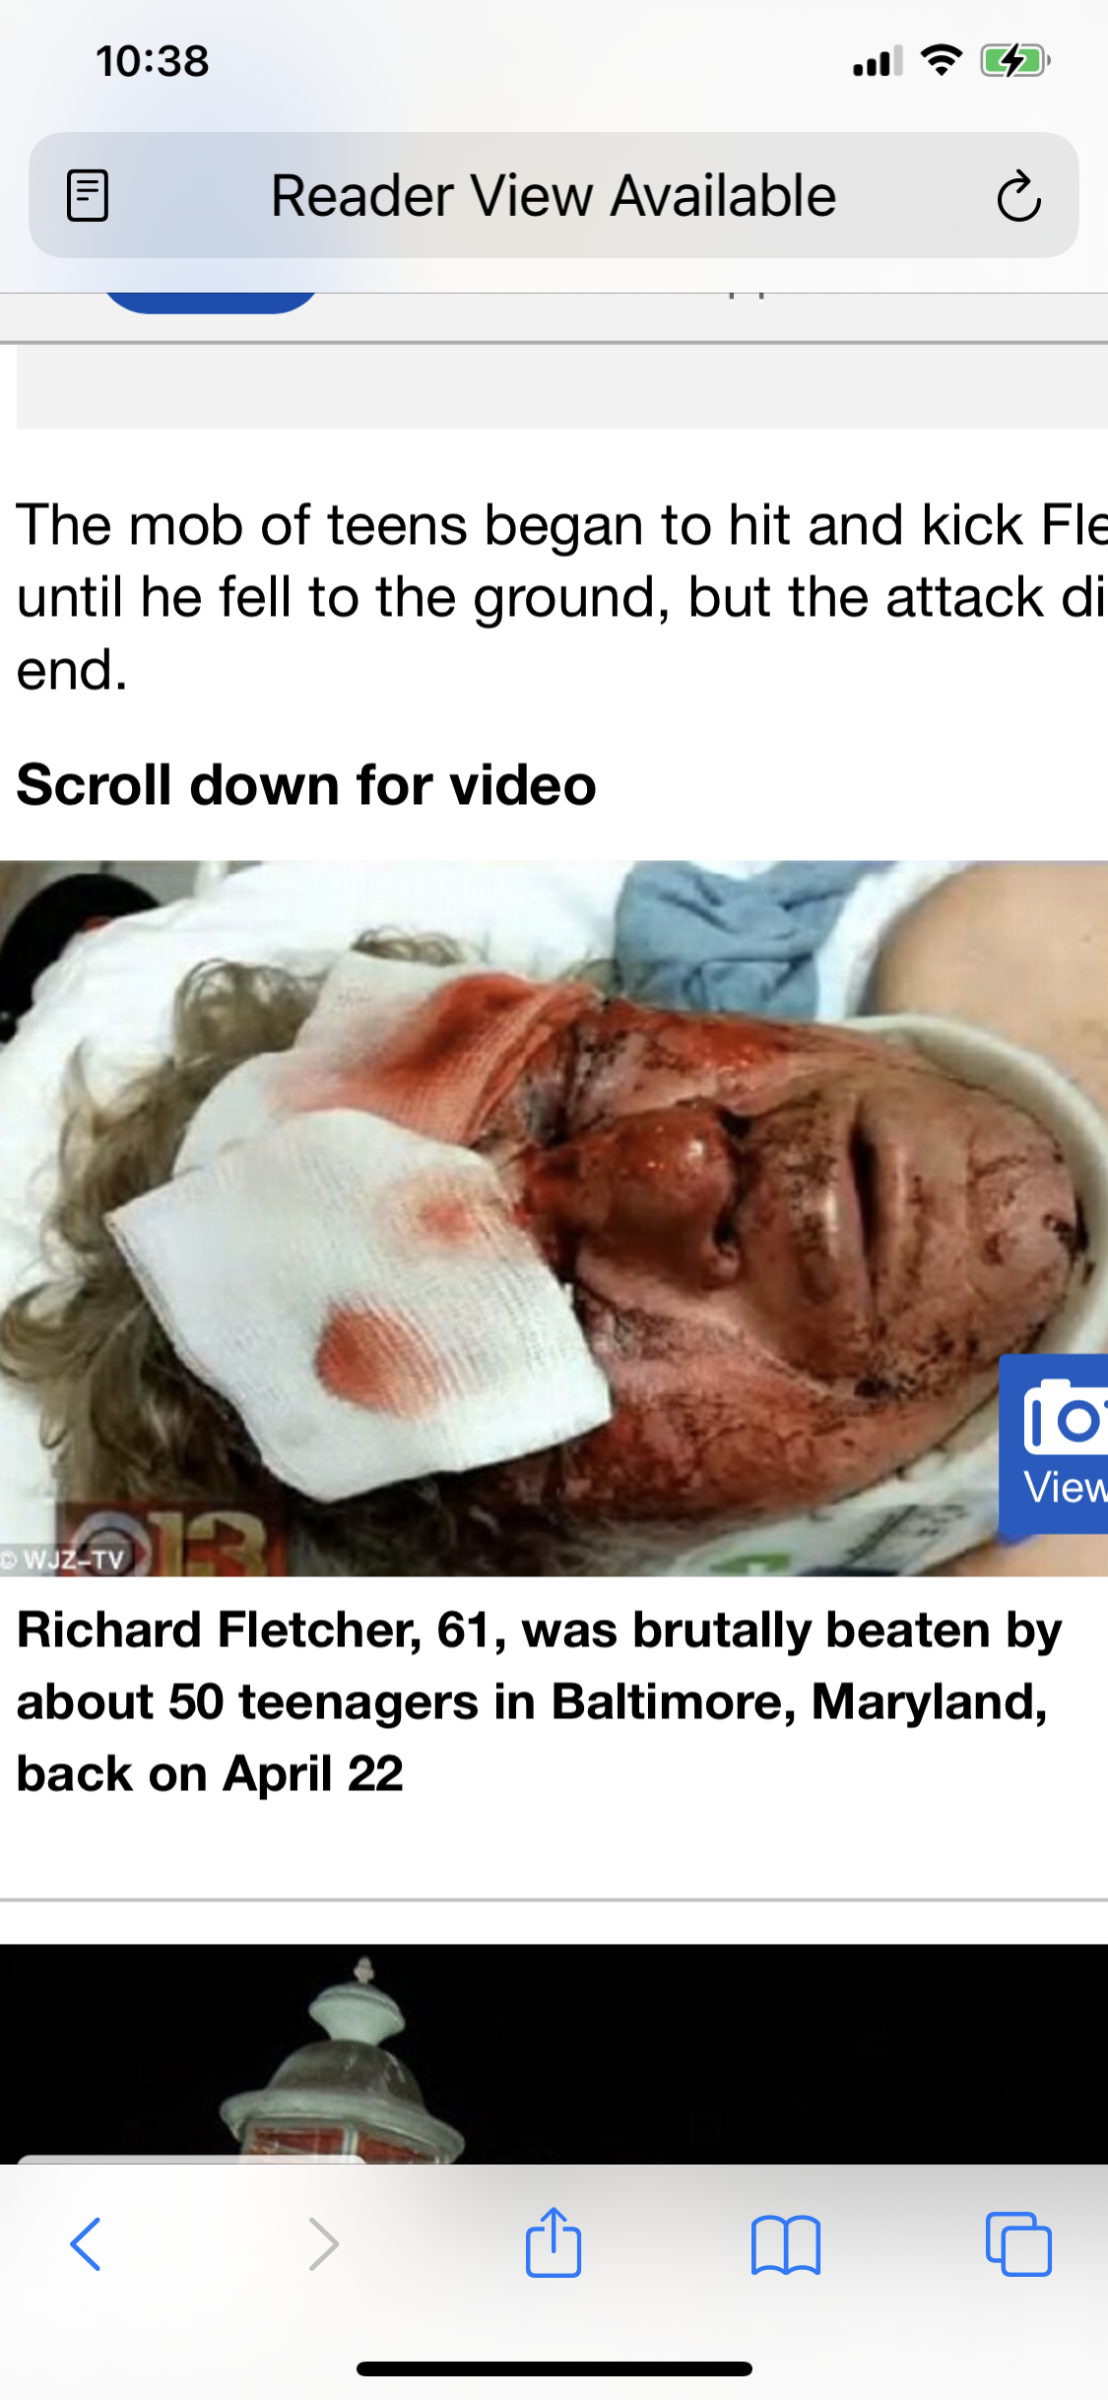Tap the battery charging indicator

tap(1015, 61)
